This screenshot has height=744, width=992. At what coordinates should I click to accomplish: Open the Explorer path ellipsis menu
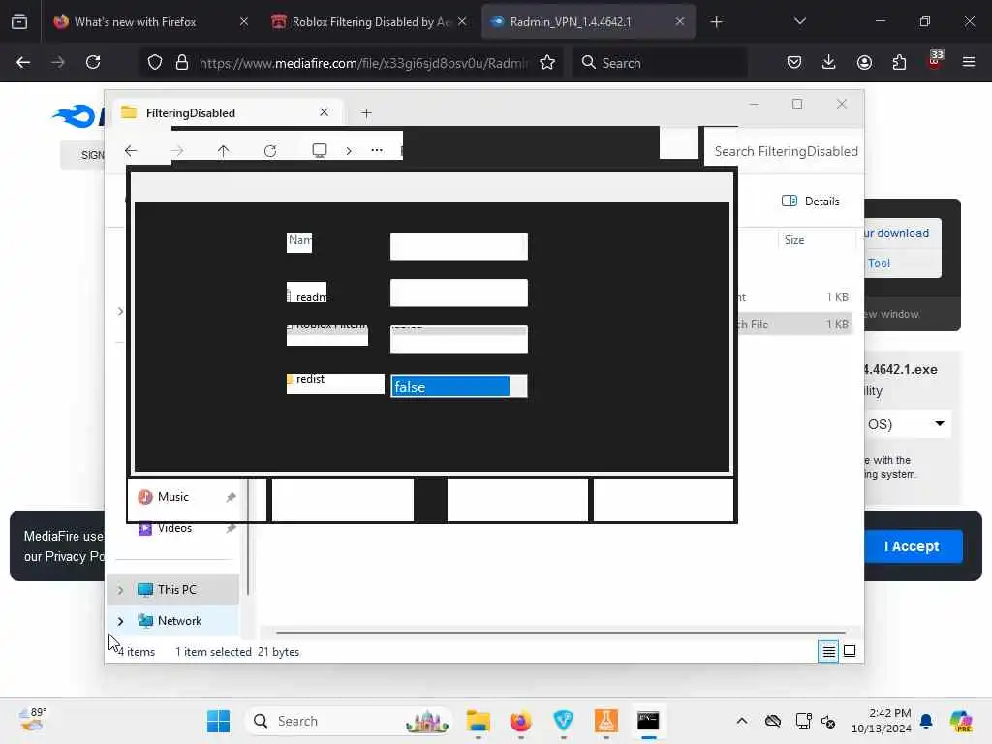[377, 150]
